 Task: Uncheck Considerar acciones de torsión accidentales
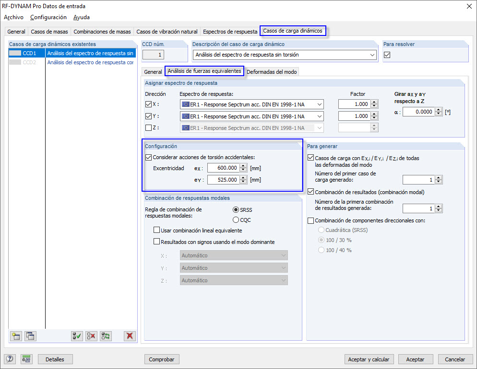tap(149, 157)
